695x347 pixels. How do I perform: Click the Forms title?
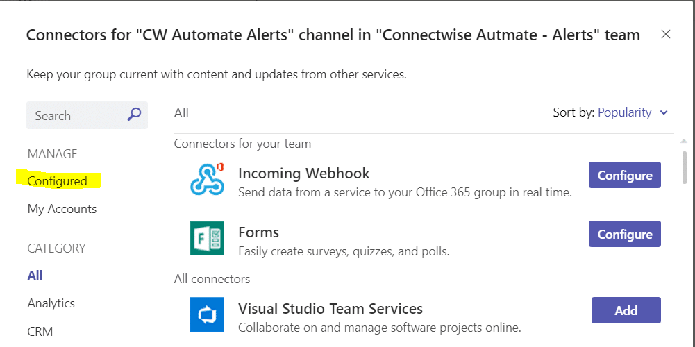point(258,232)
